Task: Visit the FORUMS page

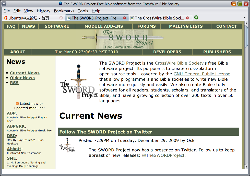Action: click(x=147, y=26)
